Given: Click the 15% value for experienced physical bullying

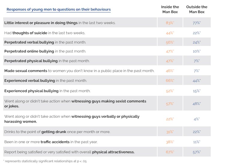Looking at the screenshot, I should (197, 91).
